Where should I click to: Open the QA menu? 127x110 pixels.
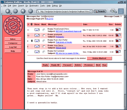pos(60,6)
